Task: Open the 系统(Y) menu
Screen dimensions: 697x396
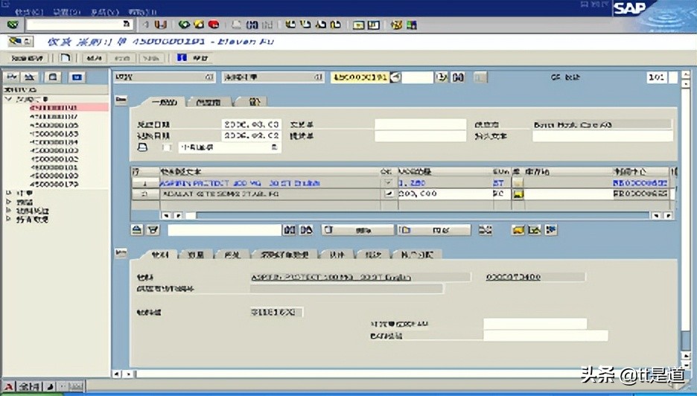Action: (x=105, y=12)
